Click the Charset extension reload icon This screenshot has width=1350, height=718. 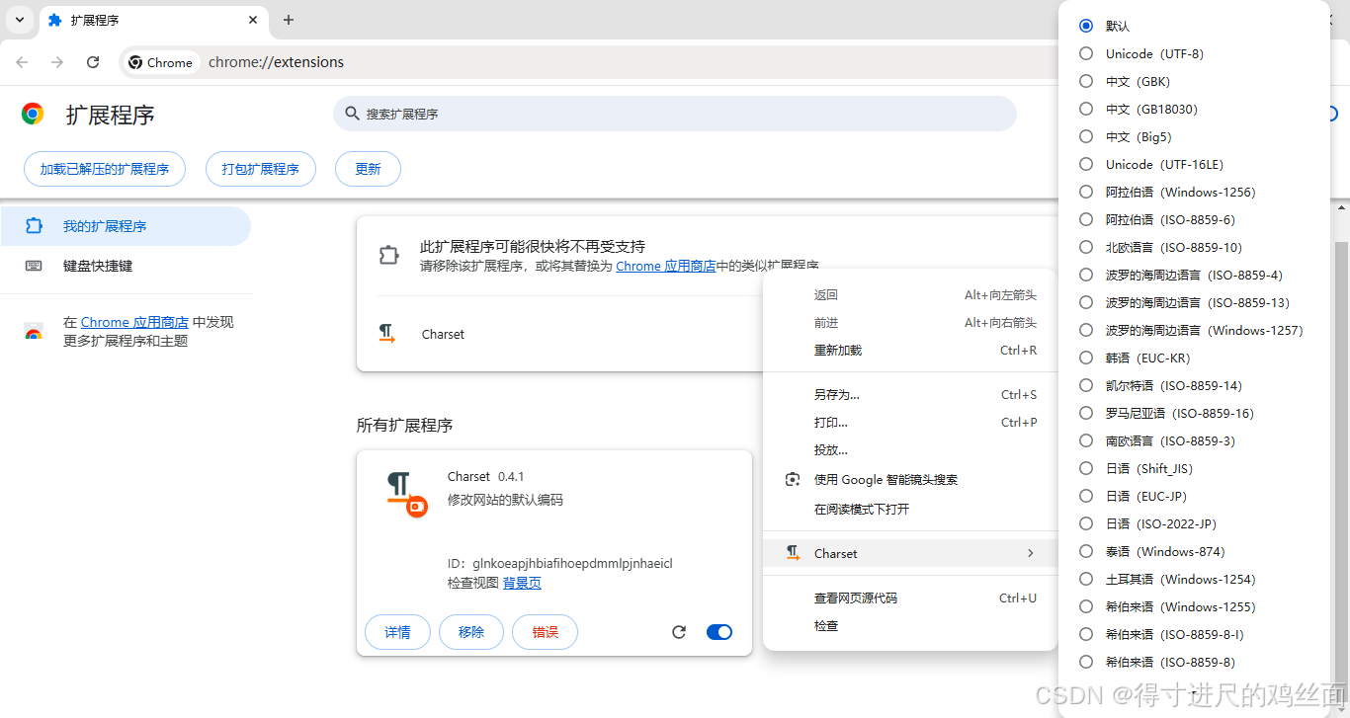pyautogui.click(x=679, y=632)
